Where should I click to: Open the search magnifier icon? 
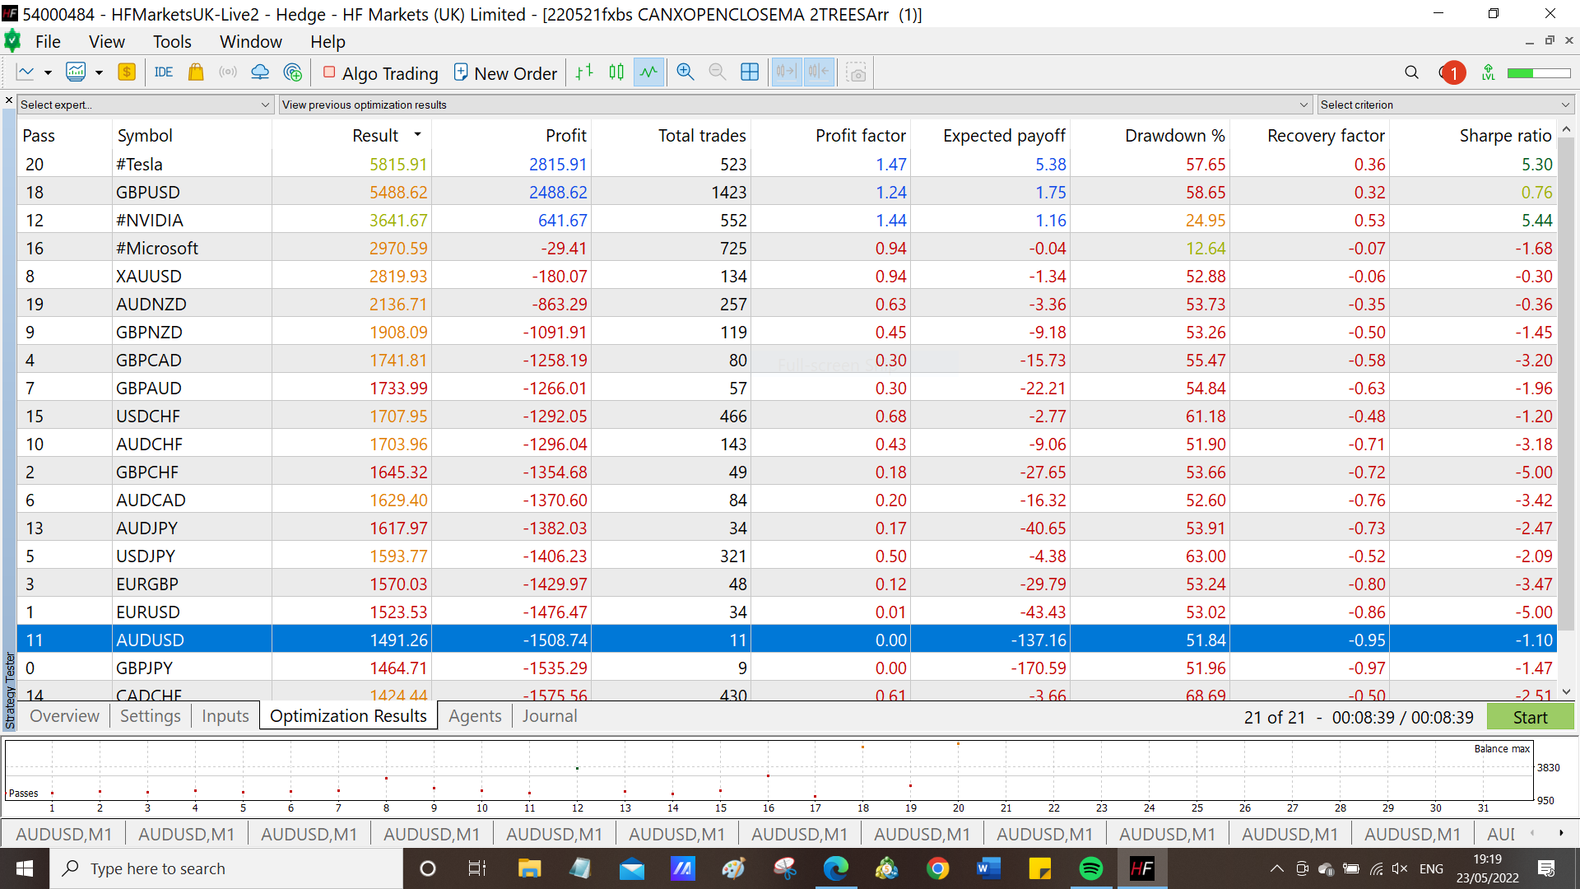click(1412, 72)
